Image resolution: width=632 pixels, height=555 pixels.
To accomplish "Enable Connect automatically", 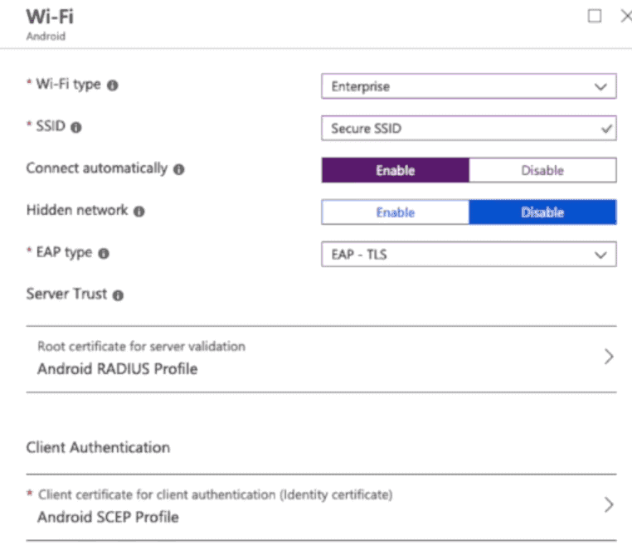I will point(396,170).
